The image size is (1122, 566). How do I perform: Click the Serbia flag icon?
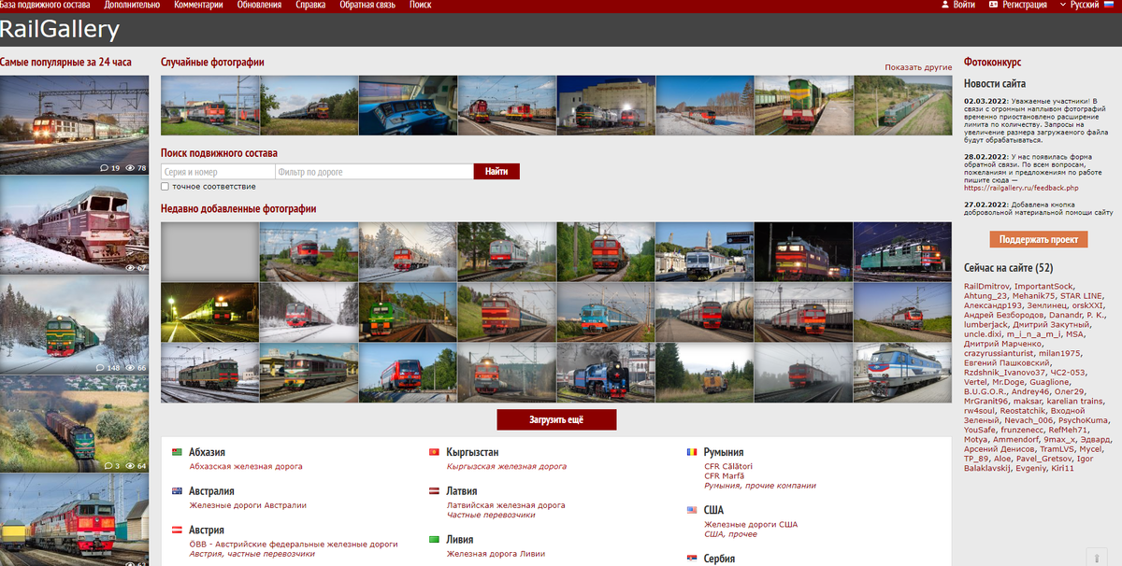pos(692,559)
